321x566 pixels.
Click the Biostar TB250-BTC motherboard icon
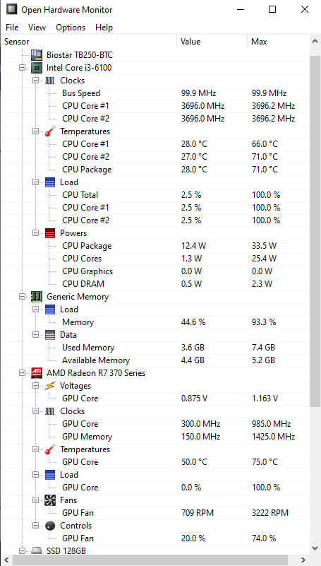37,55
